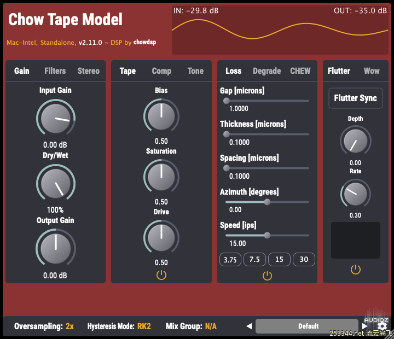Switch to the Loss tab
Screen dimensions: 394x339
click(x=234, y=71)
